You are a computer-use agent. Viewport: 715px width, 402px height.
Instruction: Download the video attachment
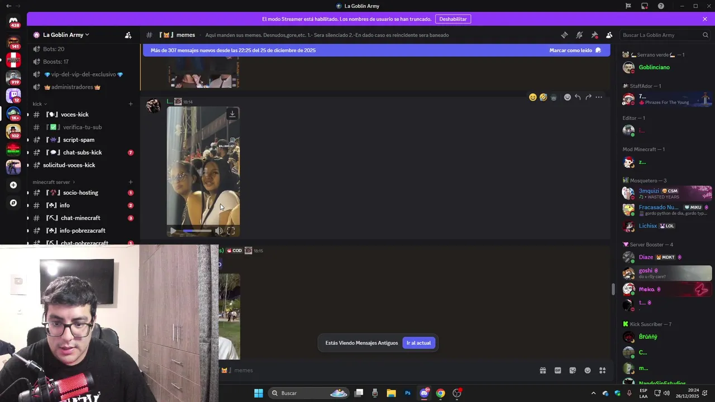pos(232,114)
